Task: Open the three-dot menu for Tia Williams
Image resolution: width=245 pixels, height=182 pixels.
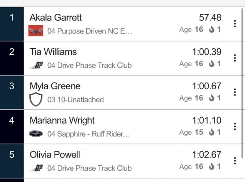Action: pos(235,58)
